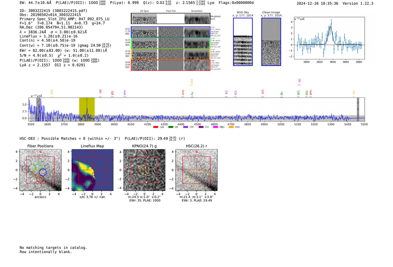
Task: Click the Pixel Flat column header
Action: 171,11
